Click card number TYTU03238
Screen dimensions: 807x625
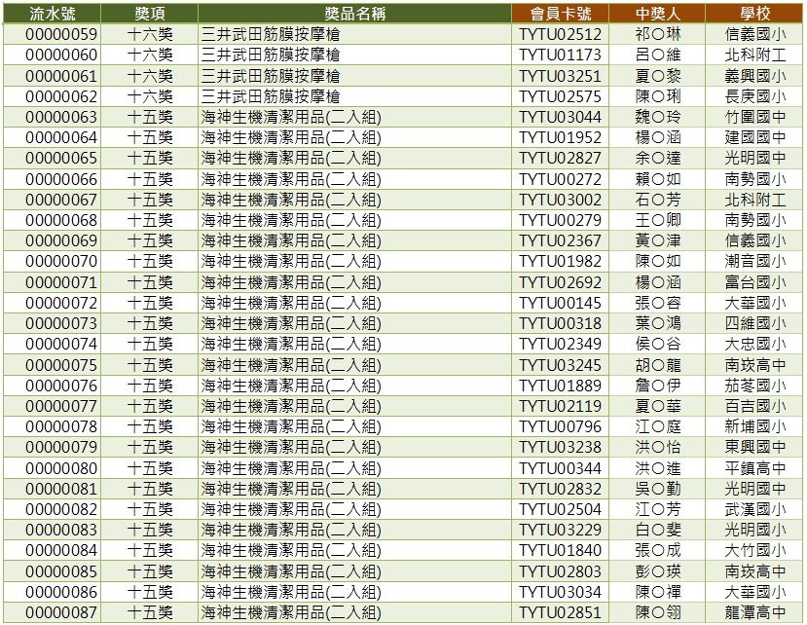(x=560, y=448)
